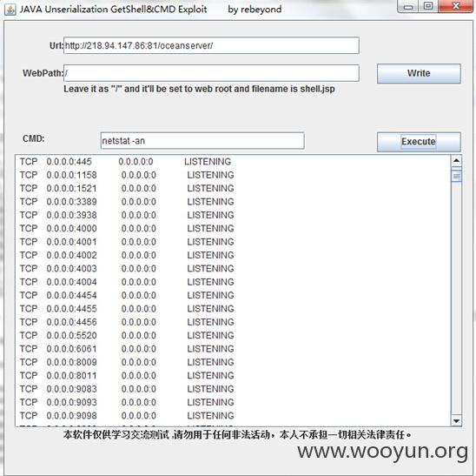Select the 0.0.0.0:6061 output line
Image resolution: width=476 pixels, height=476 pixels.
point(127,349)
